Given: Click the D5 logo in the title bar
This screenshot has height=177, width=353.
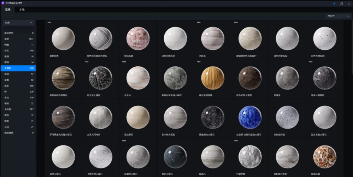Looking at the screenshot, I should 3,3.
